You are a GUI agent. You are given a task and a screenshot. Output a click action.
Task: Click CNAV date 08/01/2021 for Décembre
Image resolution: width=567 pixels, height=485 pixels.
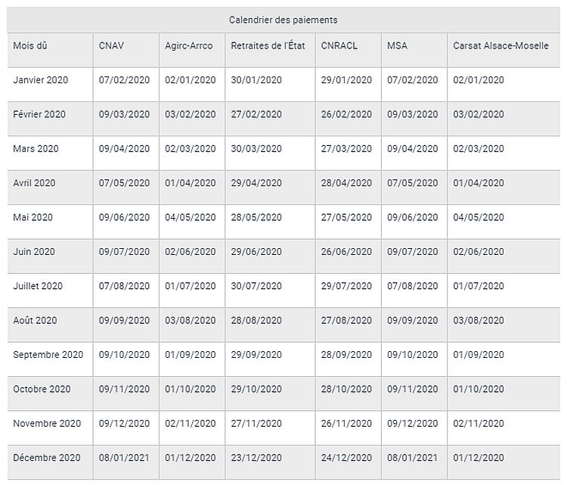click(x=125, y=458)
